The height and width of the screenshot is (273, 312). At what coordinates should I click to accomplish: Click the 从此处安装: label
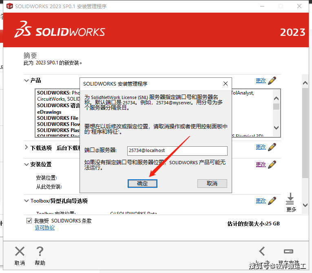click(49, 187)
